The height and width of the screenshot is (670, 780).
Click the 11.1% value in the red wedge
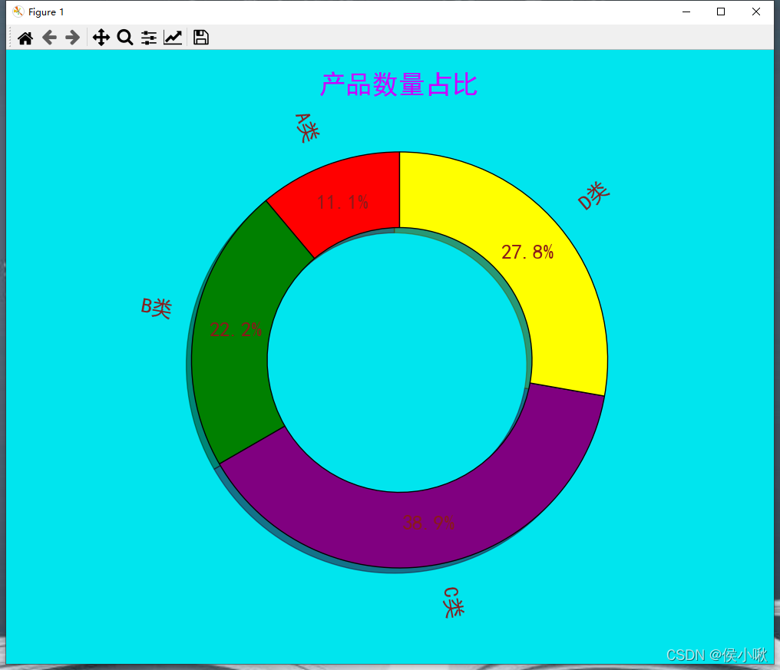[342, 202]
